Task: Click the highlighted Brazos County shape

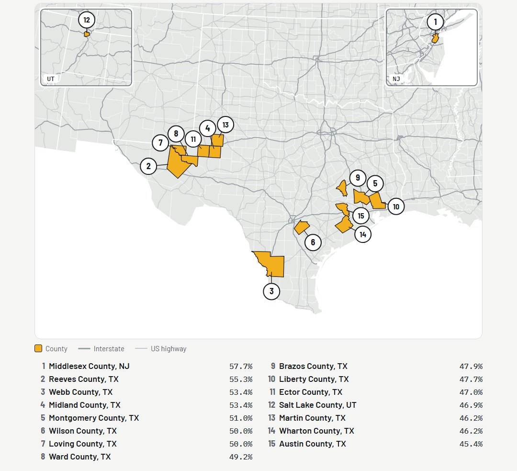Action: [342, 188]
